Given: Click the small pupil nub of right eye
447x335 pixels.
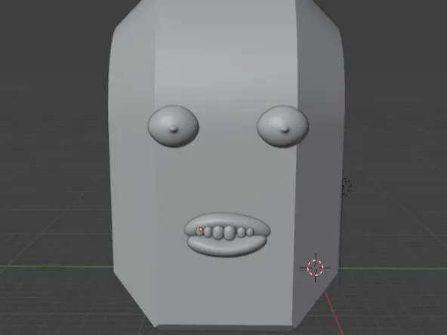Looking at the screenshot, I should 285,131.
